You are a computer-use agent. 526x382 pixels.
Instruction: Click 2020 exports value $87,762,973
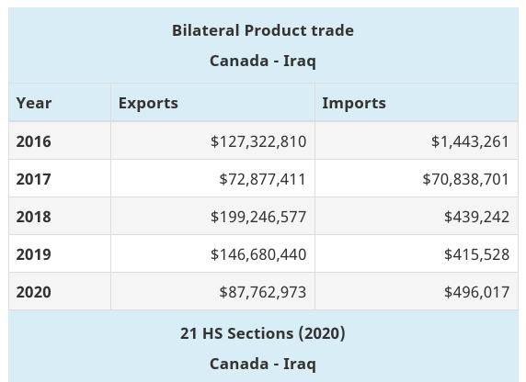click(263, 292)
